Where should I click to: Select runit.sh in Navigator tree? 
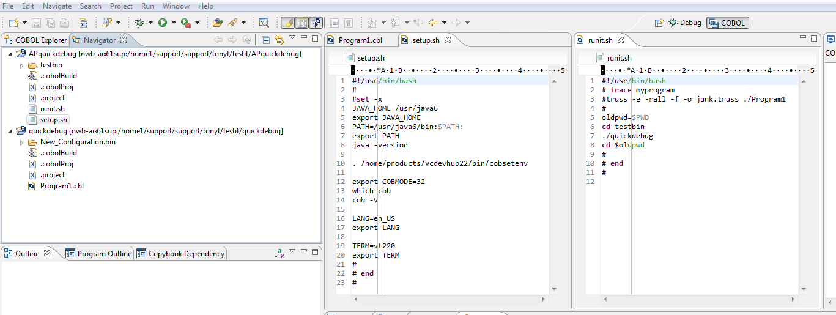(x=52, y=109)
